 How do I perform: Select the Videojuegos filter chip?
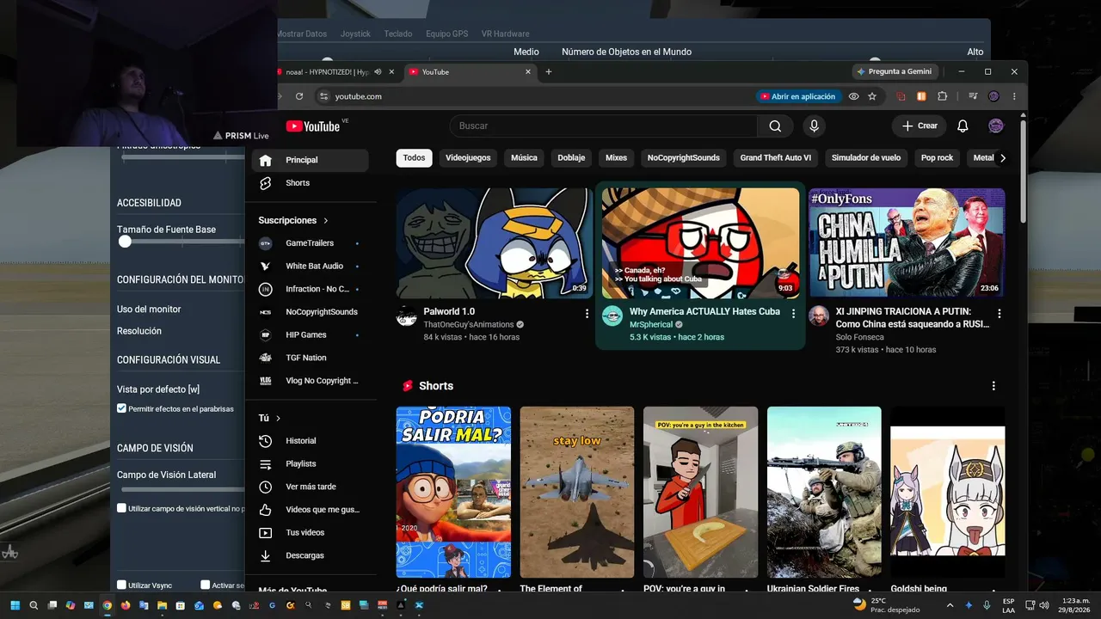468,158
